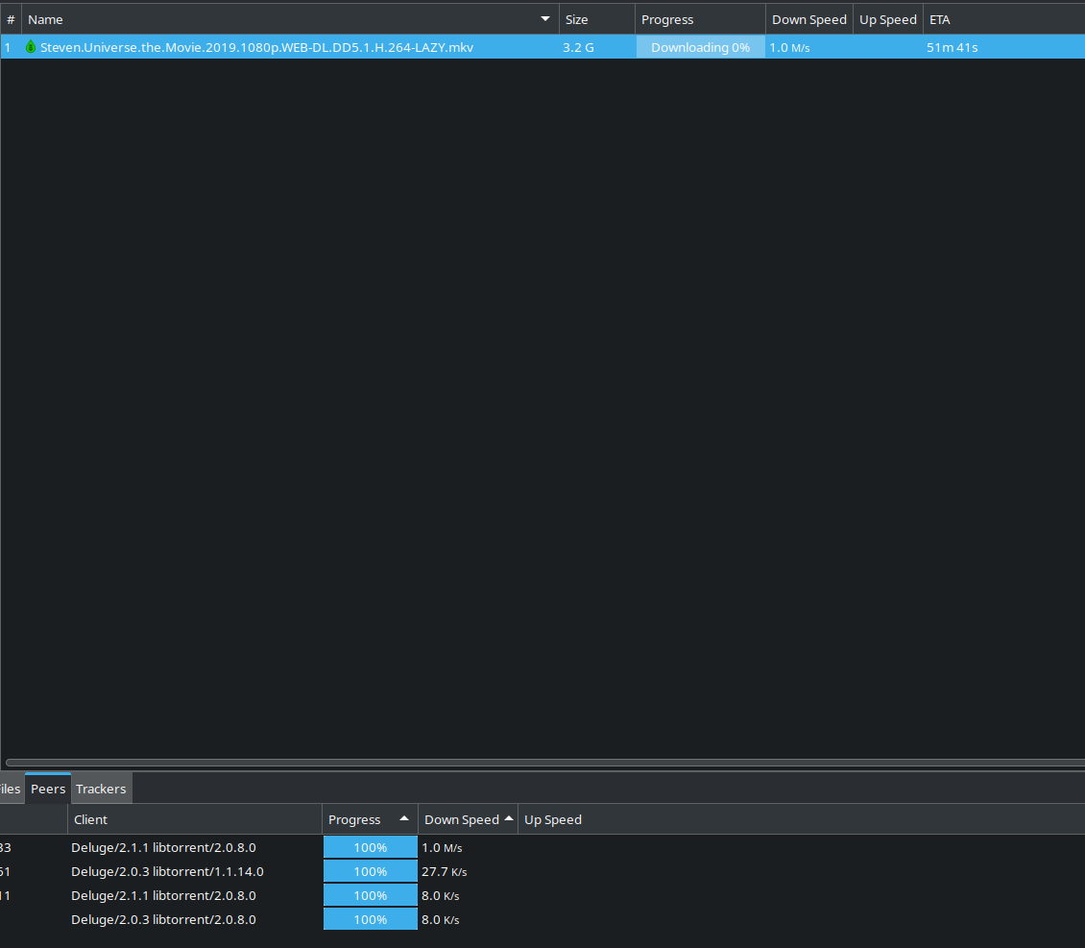Select the Steven.Universe.the.Movie torrent name
The height and width of the screenshot is (948, 1085).
click(256, 47)
